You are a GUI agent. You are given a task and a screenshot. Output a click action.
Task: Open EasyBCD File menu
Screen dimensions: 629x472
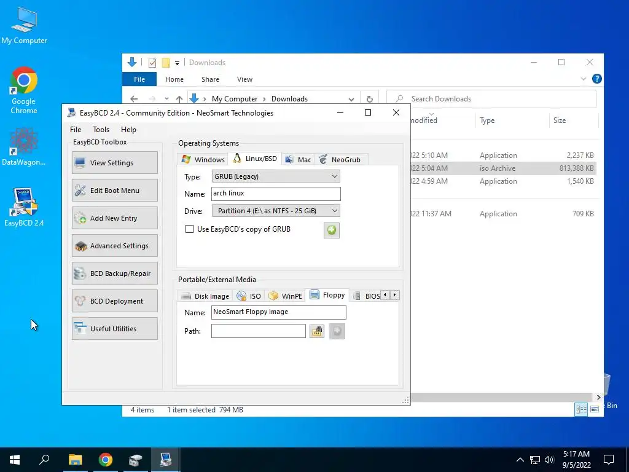click(x=76, y=129)
